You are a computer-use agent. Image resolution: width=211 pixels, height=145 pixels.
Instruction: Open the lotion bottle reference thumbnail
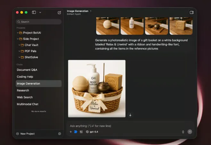click(x=132, y=26)
